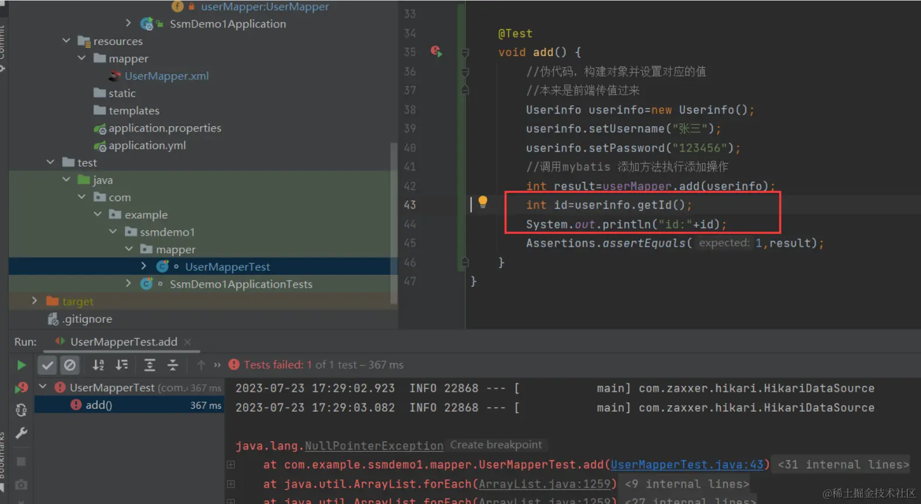Viewport: 921px width, 504px height.
Task: Go to previous failed test arrow
Action: pos(201,365)
